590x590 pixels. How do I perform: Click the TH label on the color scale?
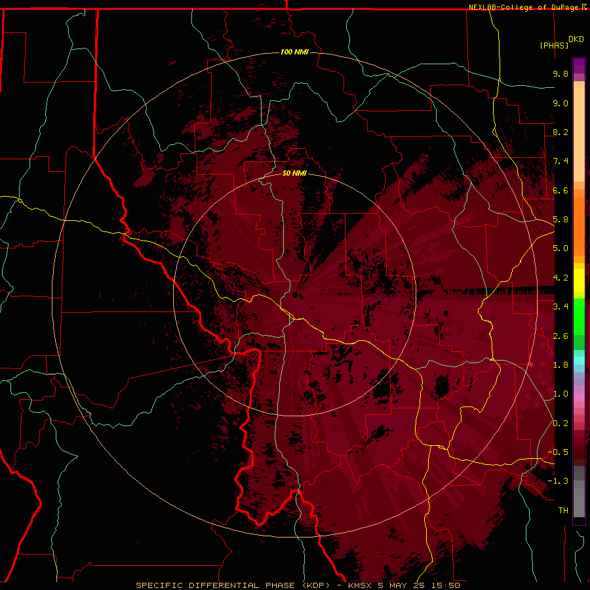pos(563,510)
